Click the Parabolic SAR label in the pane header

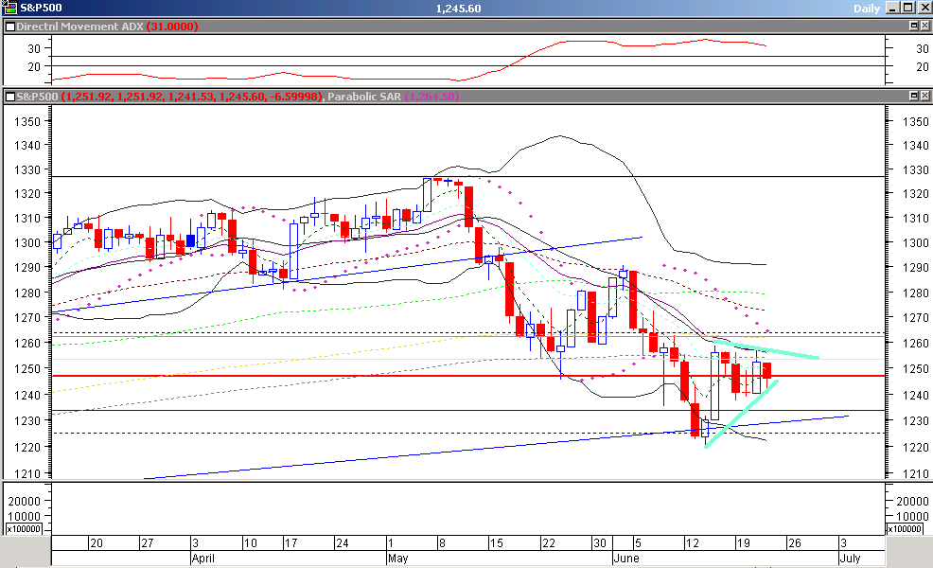[x=368, y=96]
